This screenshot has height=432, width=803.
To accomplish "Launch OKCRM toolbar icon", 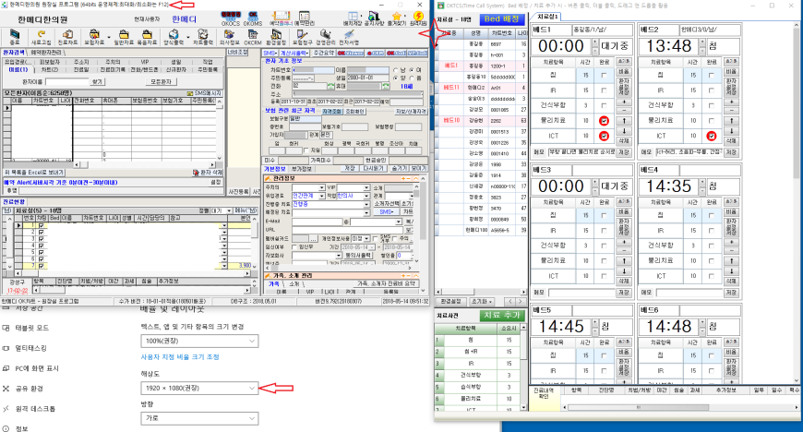I will [x=253, y=37].
